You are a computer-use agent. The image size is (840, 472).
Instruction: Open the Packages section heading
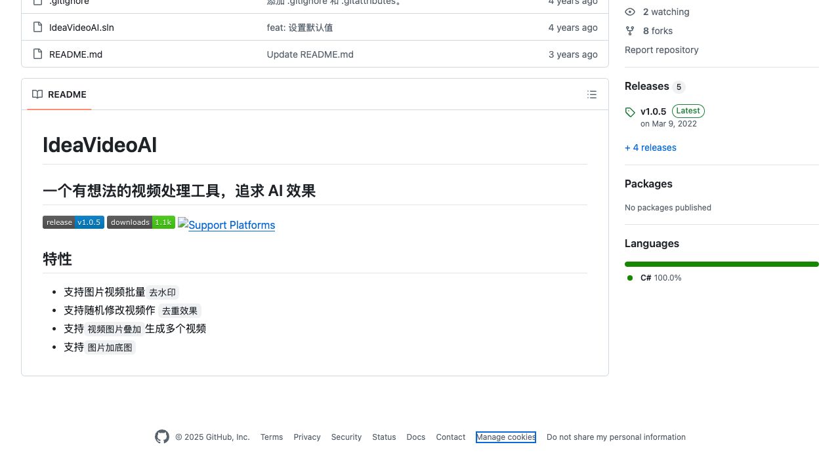[648, 184]
